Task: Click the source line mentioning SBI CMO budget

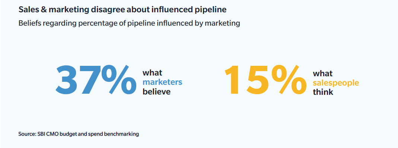Action: click(79, 134)
